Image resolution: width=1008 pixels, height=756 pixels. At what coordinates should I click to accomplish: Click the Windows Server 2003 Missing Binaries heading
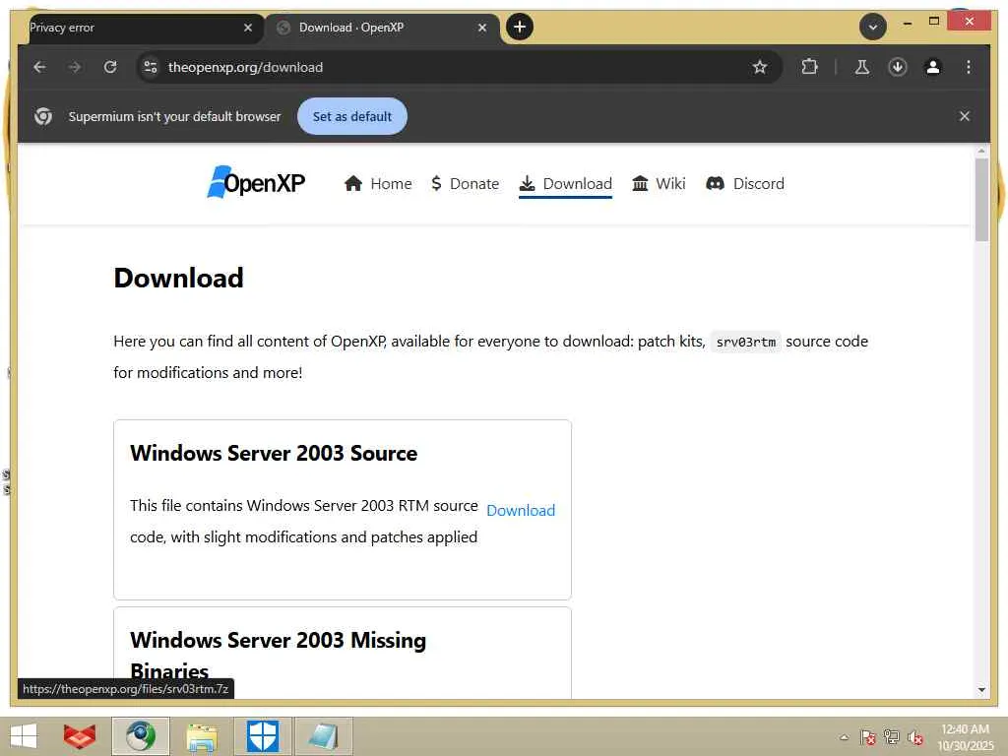click(x=278, y=655)
